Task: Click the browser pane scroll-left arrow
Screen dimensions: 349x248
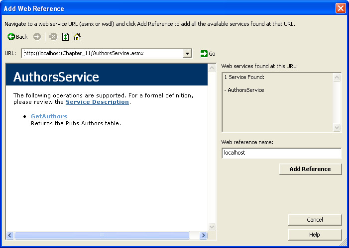Action: click(10, 236)
